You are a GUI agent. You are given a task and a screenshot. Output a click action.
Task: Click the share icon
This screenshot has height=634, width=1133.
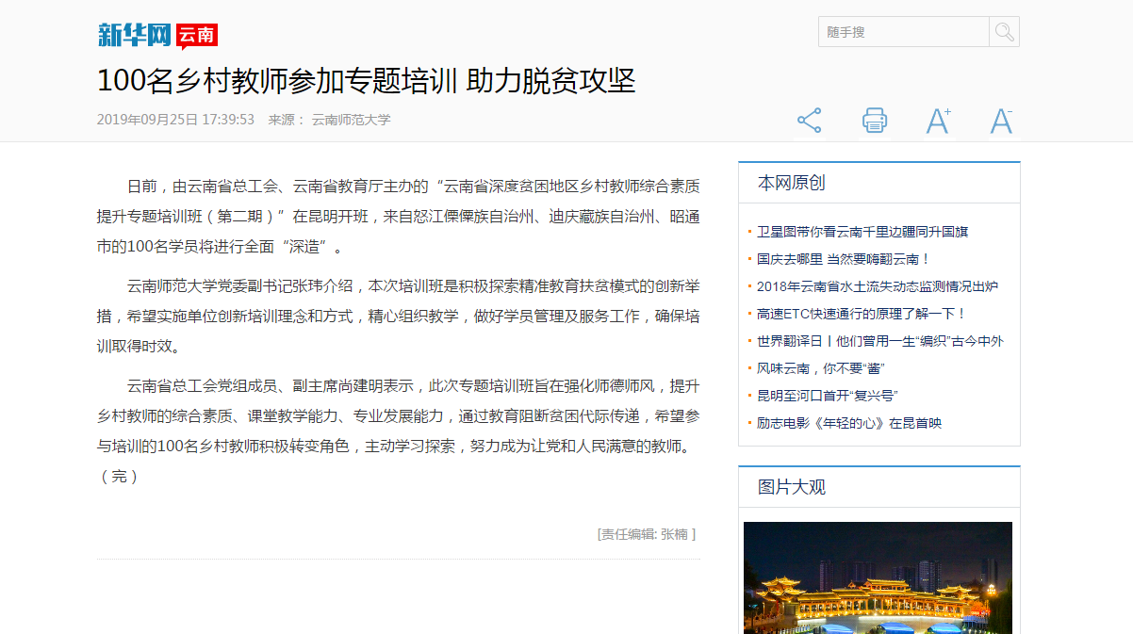coord(809,121)
